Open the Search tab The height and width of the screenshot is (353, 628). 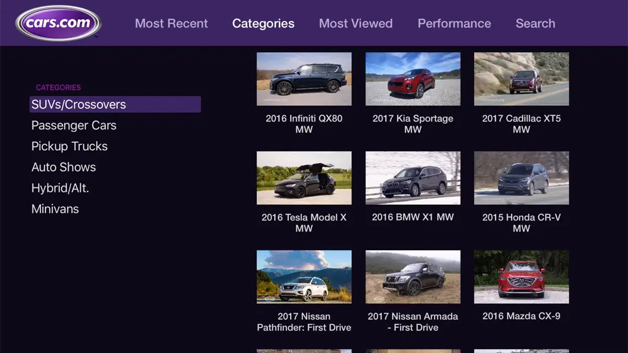[x=535, y=23]
